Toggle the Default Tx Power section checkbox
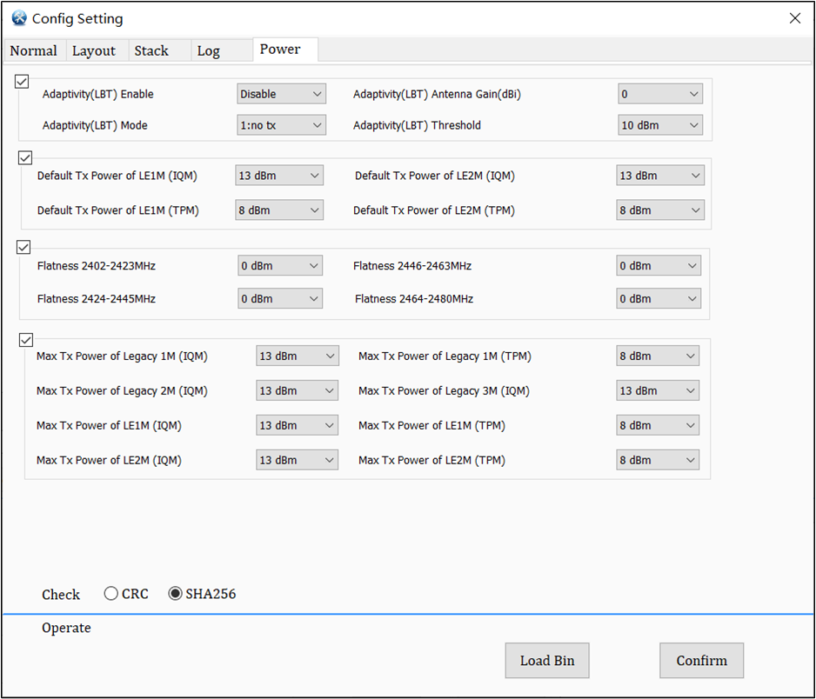Screen dimensions: 816x699 click(24, 158)
